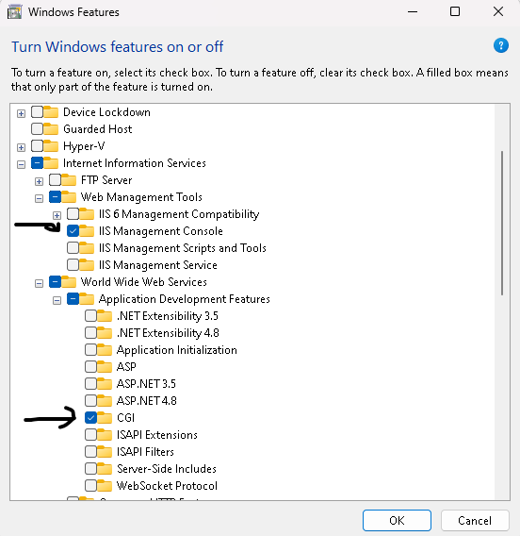Screen dimensions: 520x536
Task: Check the FTP Server checkbox
Action: (55, 180)
